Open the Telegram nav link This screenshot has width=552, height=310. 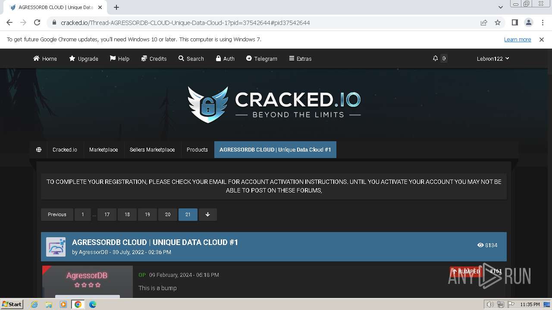coord(261,59)
